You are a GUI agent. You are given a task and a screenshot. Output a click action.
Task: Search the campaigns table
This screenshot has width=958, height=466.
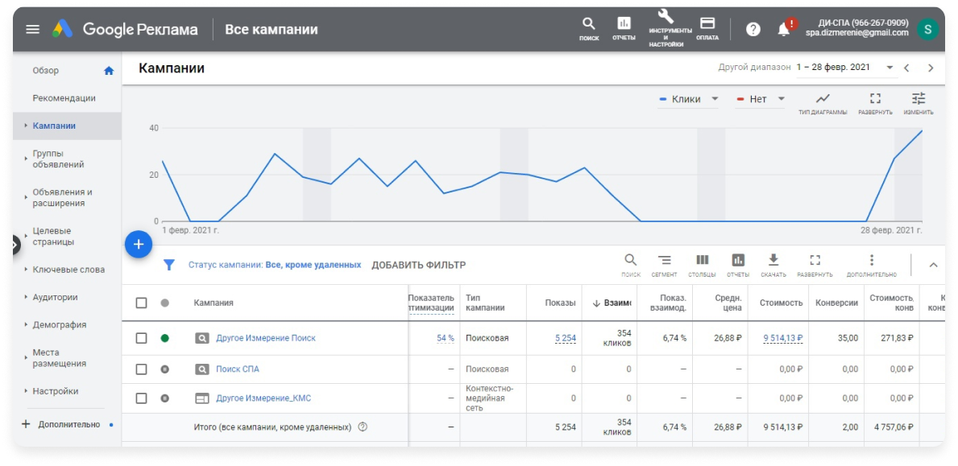631,266
